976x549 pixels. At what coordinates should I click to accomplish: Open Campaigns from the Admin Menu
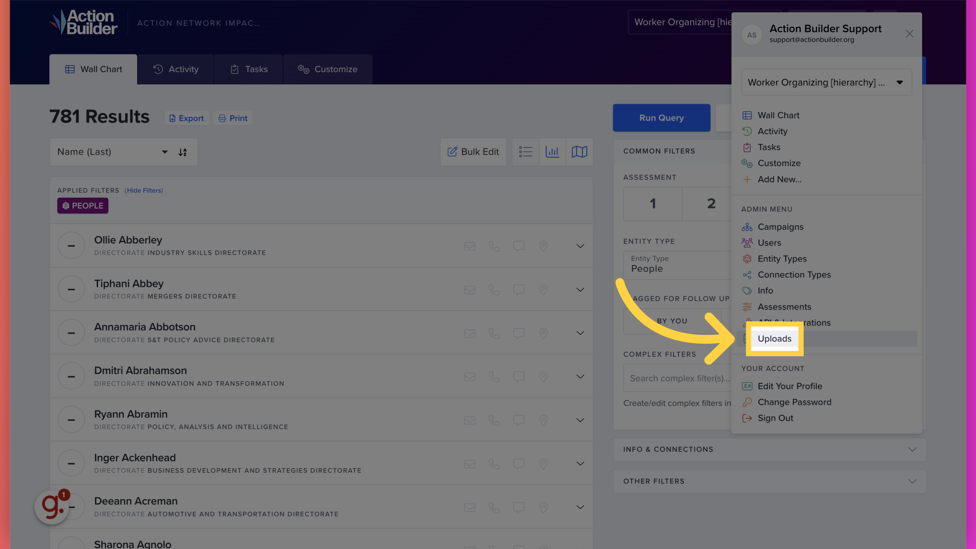tap(780, 227)
